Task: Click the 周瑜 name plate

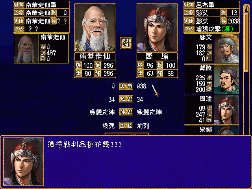Action: tap(157, 56)
